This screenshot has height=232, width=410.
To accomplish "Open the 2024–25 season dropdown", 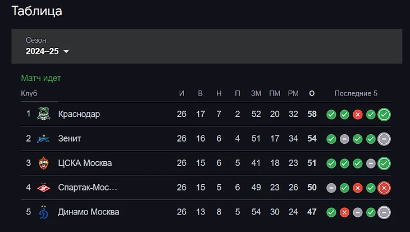I will pos(47,51).
